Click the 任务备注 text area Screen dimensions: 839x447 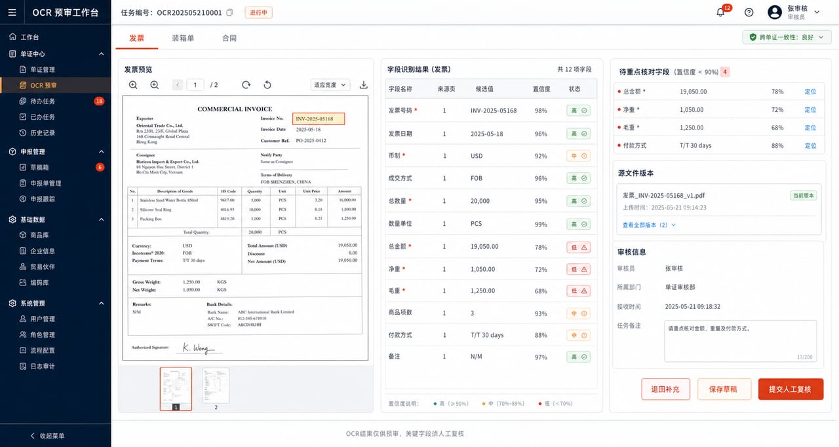click(741, 340)
